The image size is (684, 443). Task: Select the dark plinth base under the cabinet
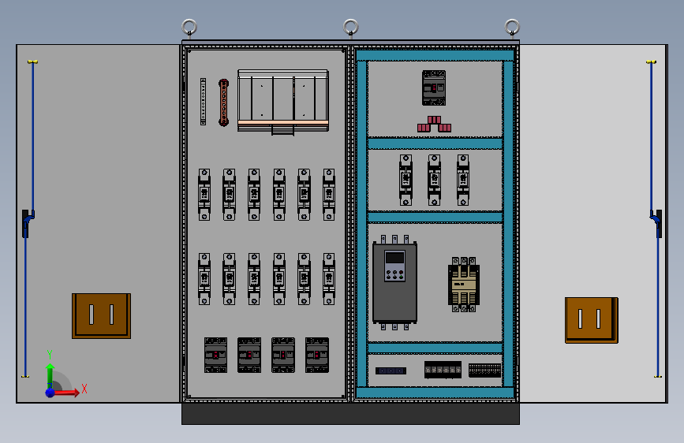[x=351, y=413]
